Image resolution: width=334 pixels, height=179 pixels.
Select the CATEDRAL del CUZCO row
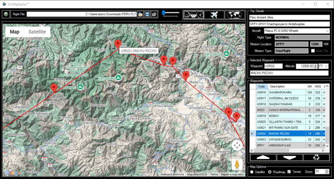click(288, 98)
